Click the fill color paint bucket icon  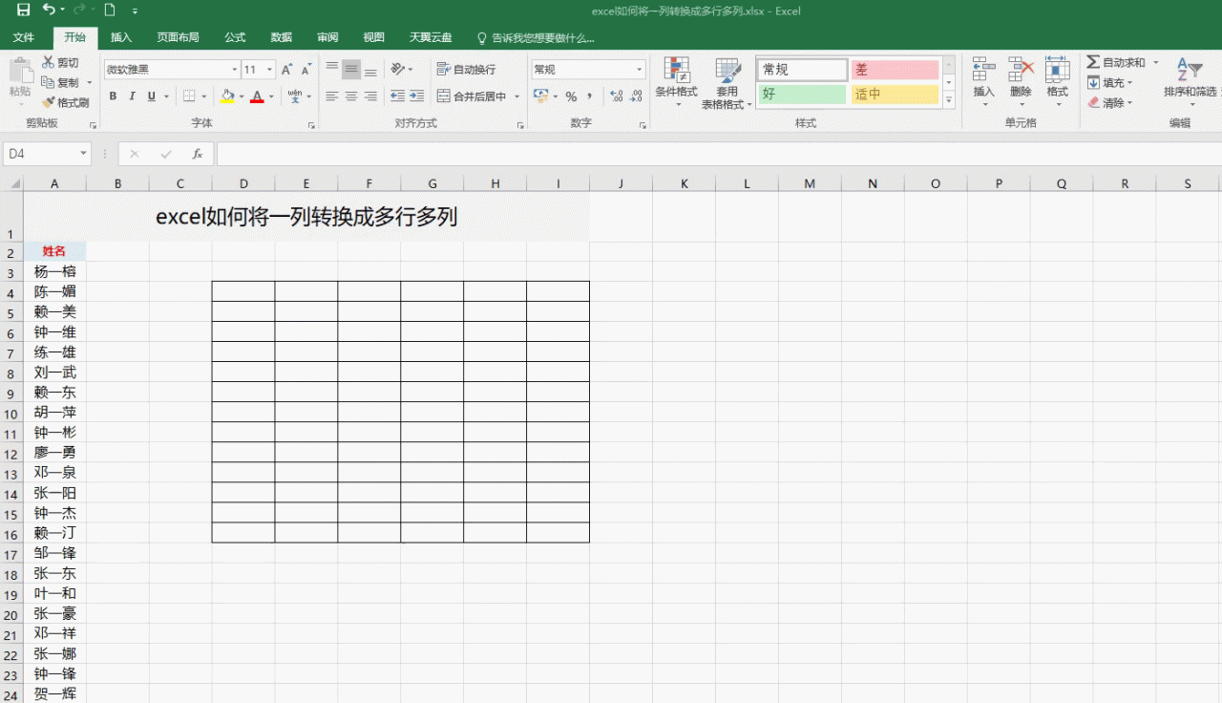click(x=227, y=96)
